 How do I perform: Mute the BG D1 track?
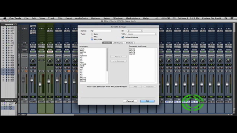pos(204,71)
